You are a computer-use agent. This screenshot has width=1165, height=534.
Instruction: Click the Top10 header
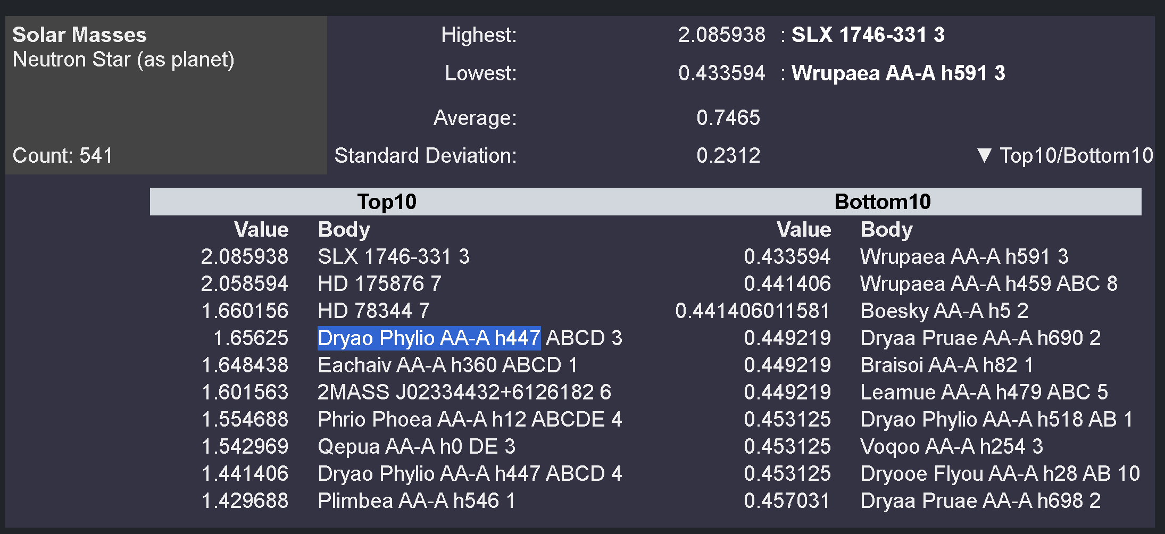[x=387, y=202]
